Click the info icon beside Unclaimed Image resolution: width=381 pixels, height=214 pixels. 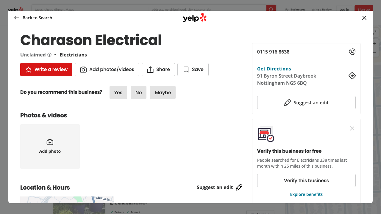49,55
